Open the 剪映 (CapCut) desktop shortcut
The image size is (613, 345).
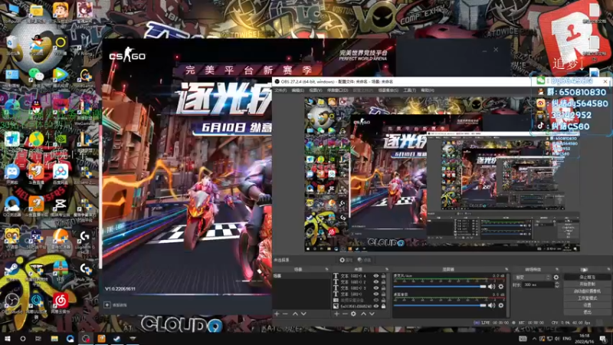point(61,206)
